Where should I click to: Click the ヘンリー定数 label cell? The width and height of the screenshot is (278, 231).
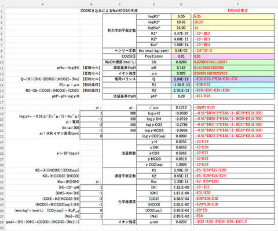120,51
